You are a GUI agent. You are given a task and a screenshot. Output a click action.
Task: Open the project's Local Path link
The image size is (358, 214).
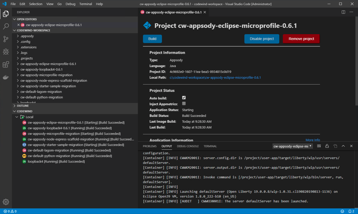tap(215, 77)
